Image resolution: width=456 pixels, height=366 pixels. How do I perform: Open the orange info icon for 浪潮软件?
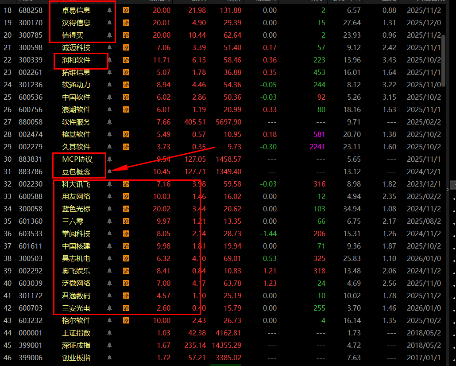(x=126, y=110)
